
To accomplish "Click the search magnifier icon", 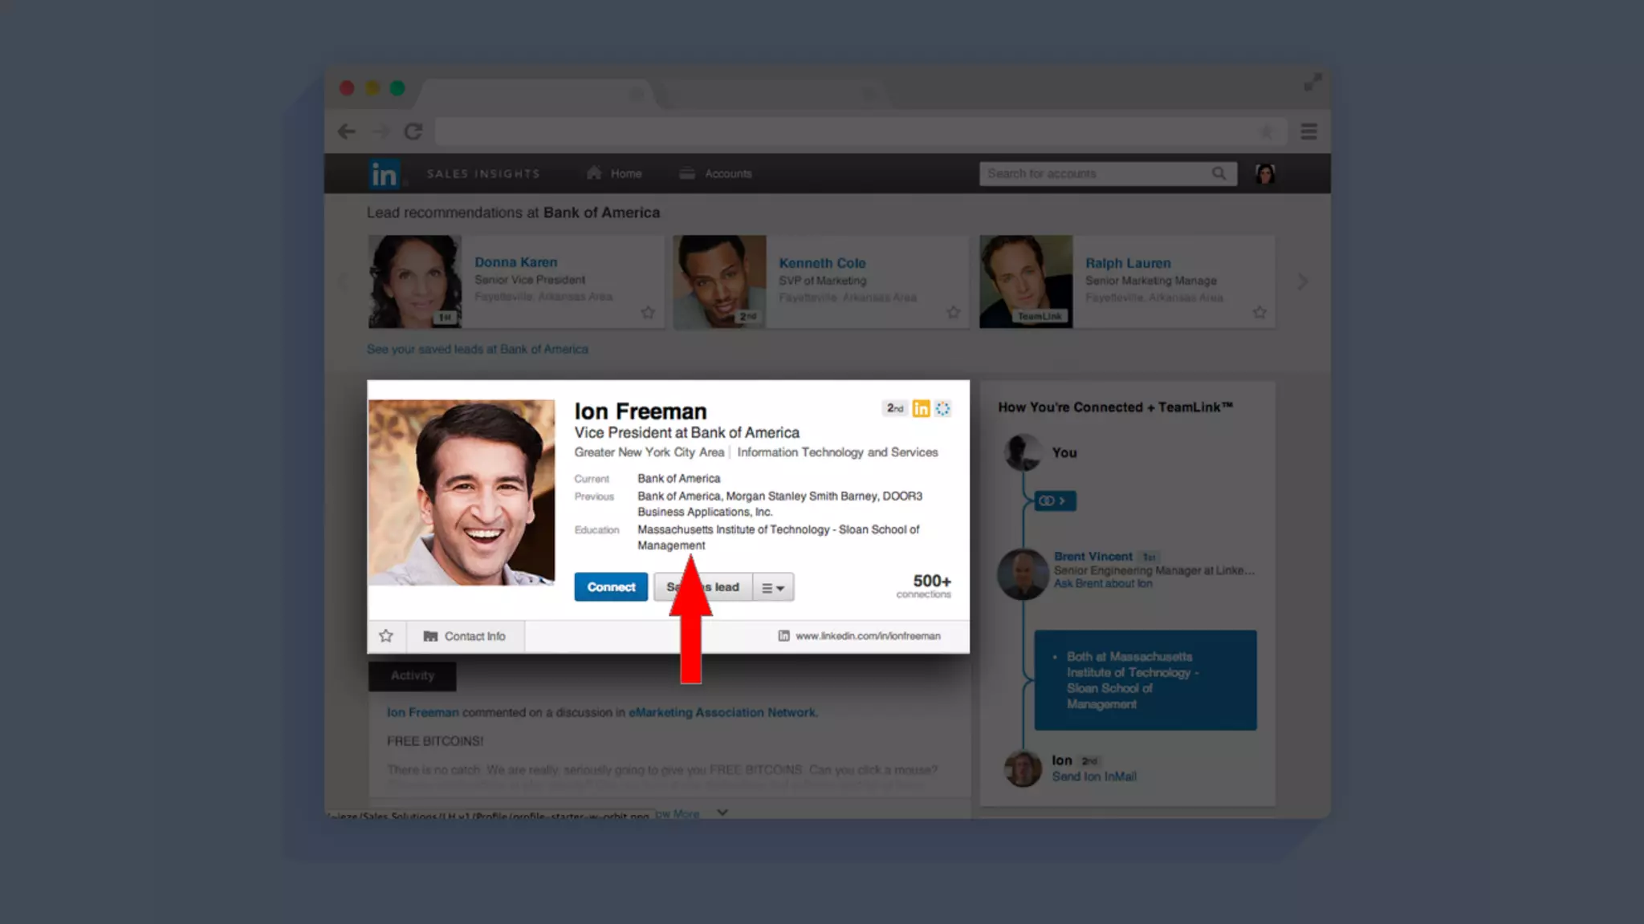I will [1219, 173].
